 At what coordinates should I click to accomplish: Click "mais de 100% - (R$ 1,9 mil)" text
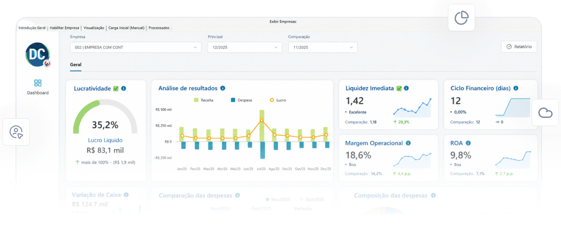tap(108, 162)
